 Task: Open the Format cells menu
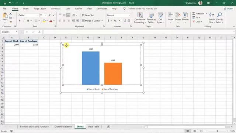click(x=185, y=18)
